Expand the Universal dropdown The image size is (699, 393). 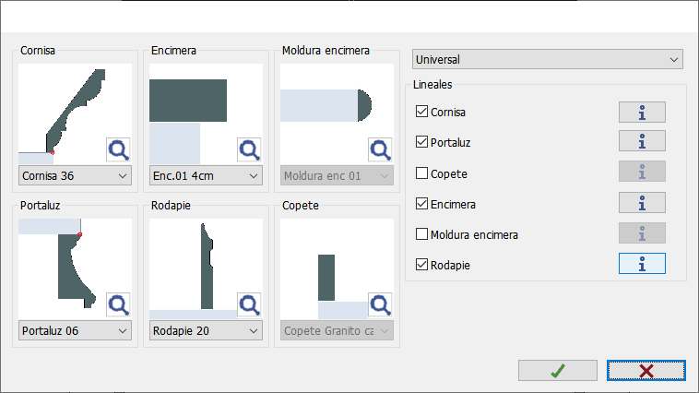548,59
